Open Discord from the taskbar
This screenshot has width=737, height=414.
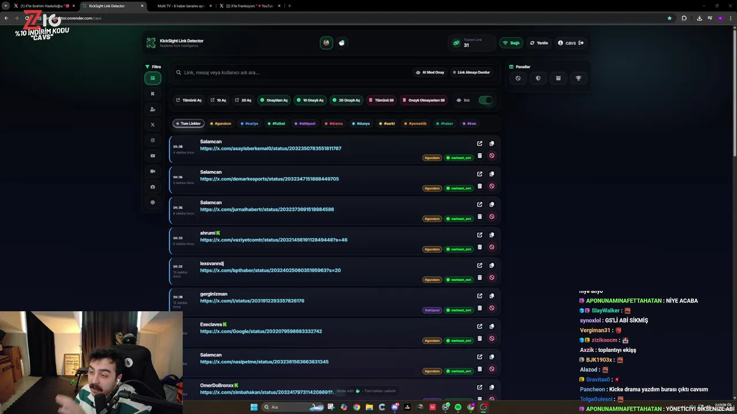click(395, 407)
